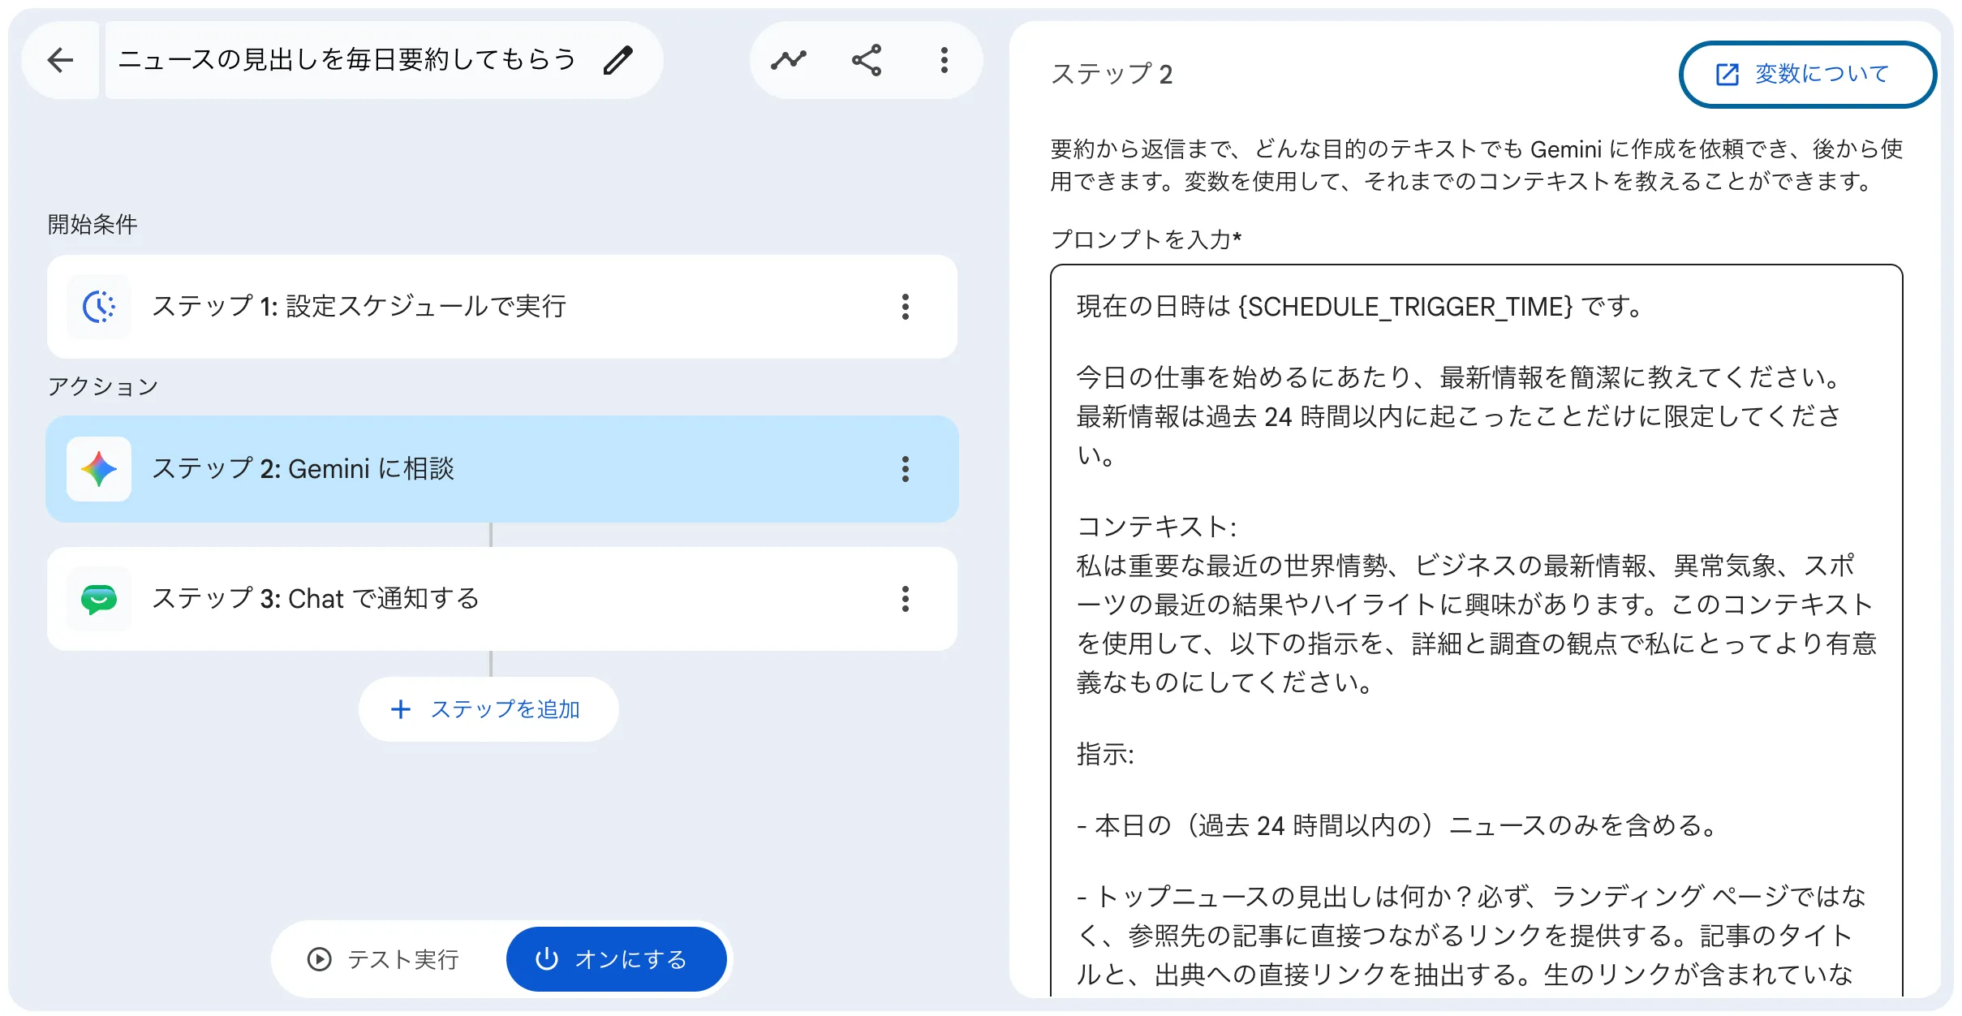Click the pencil icon to rename the flow
The width and height of the screenshot is (1962, 1016).
[x=618, y=60]
